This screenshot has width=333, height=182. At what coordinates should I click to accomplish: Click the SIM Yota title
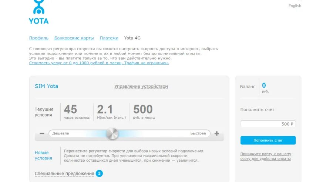pyautogui.click(x=47, y=86)
